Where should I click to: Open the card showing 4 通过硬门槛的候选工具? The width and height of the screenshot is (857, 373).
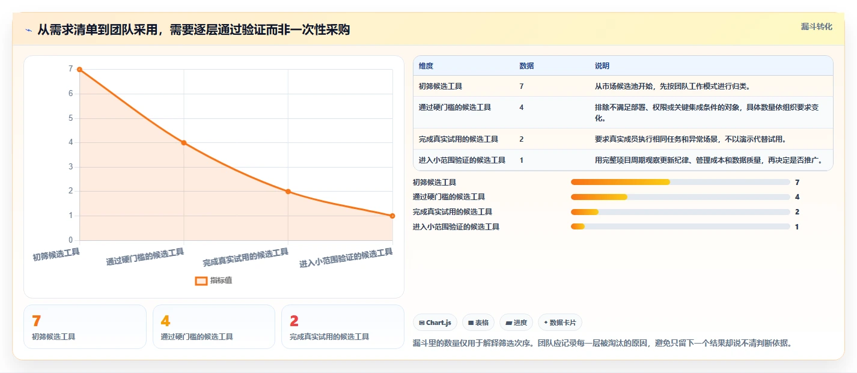214,327
